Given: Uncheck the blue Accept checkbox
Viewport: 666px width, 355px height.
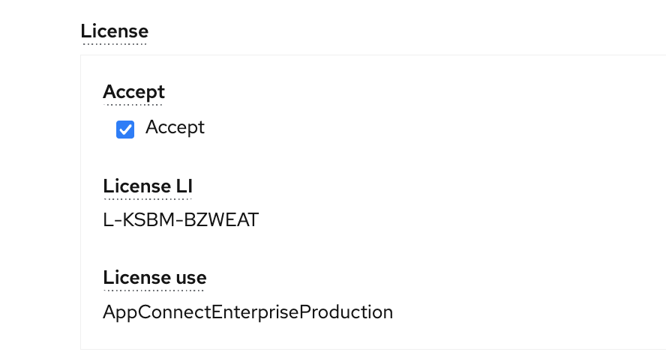Looking at the screenshot, I should pos(125,130).
